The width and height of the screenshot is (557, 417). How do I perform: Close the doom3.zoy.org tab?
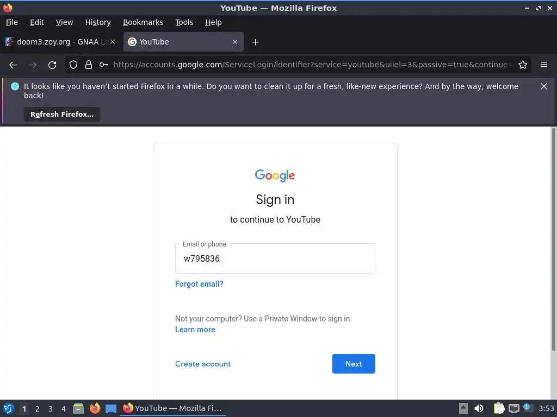tap(112, 42)
